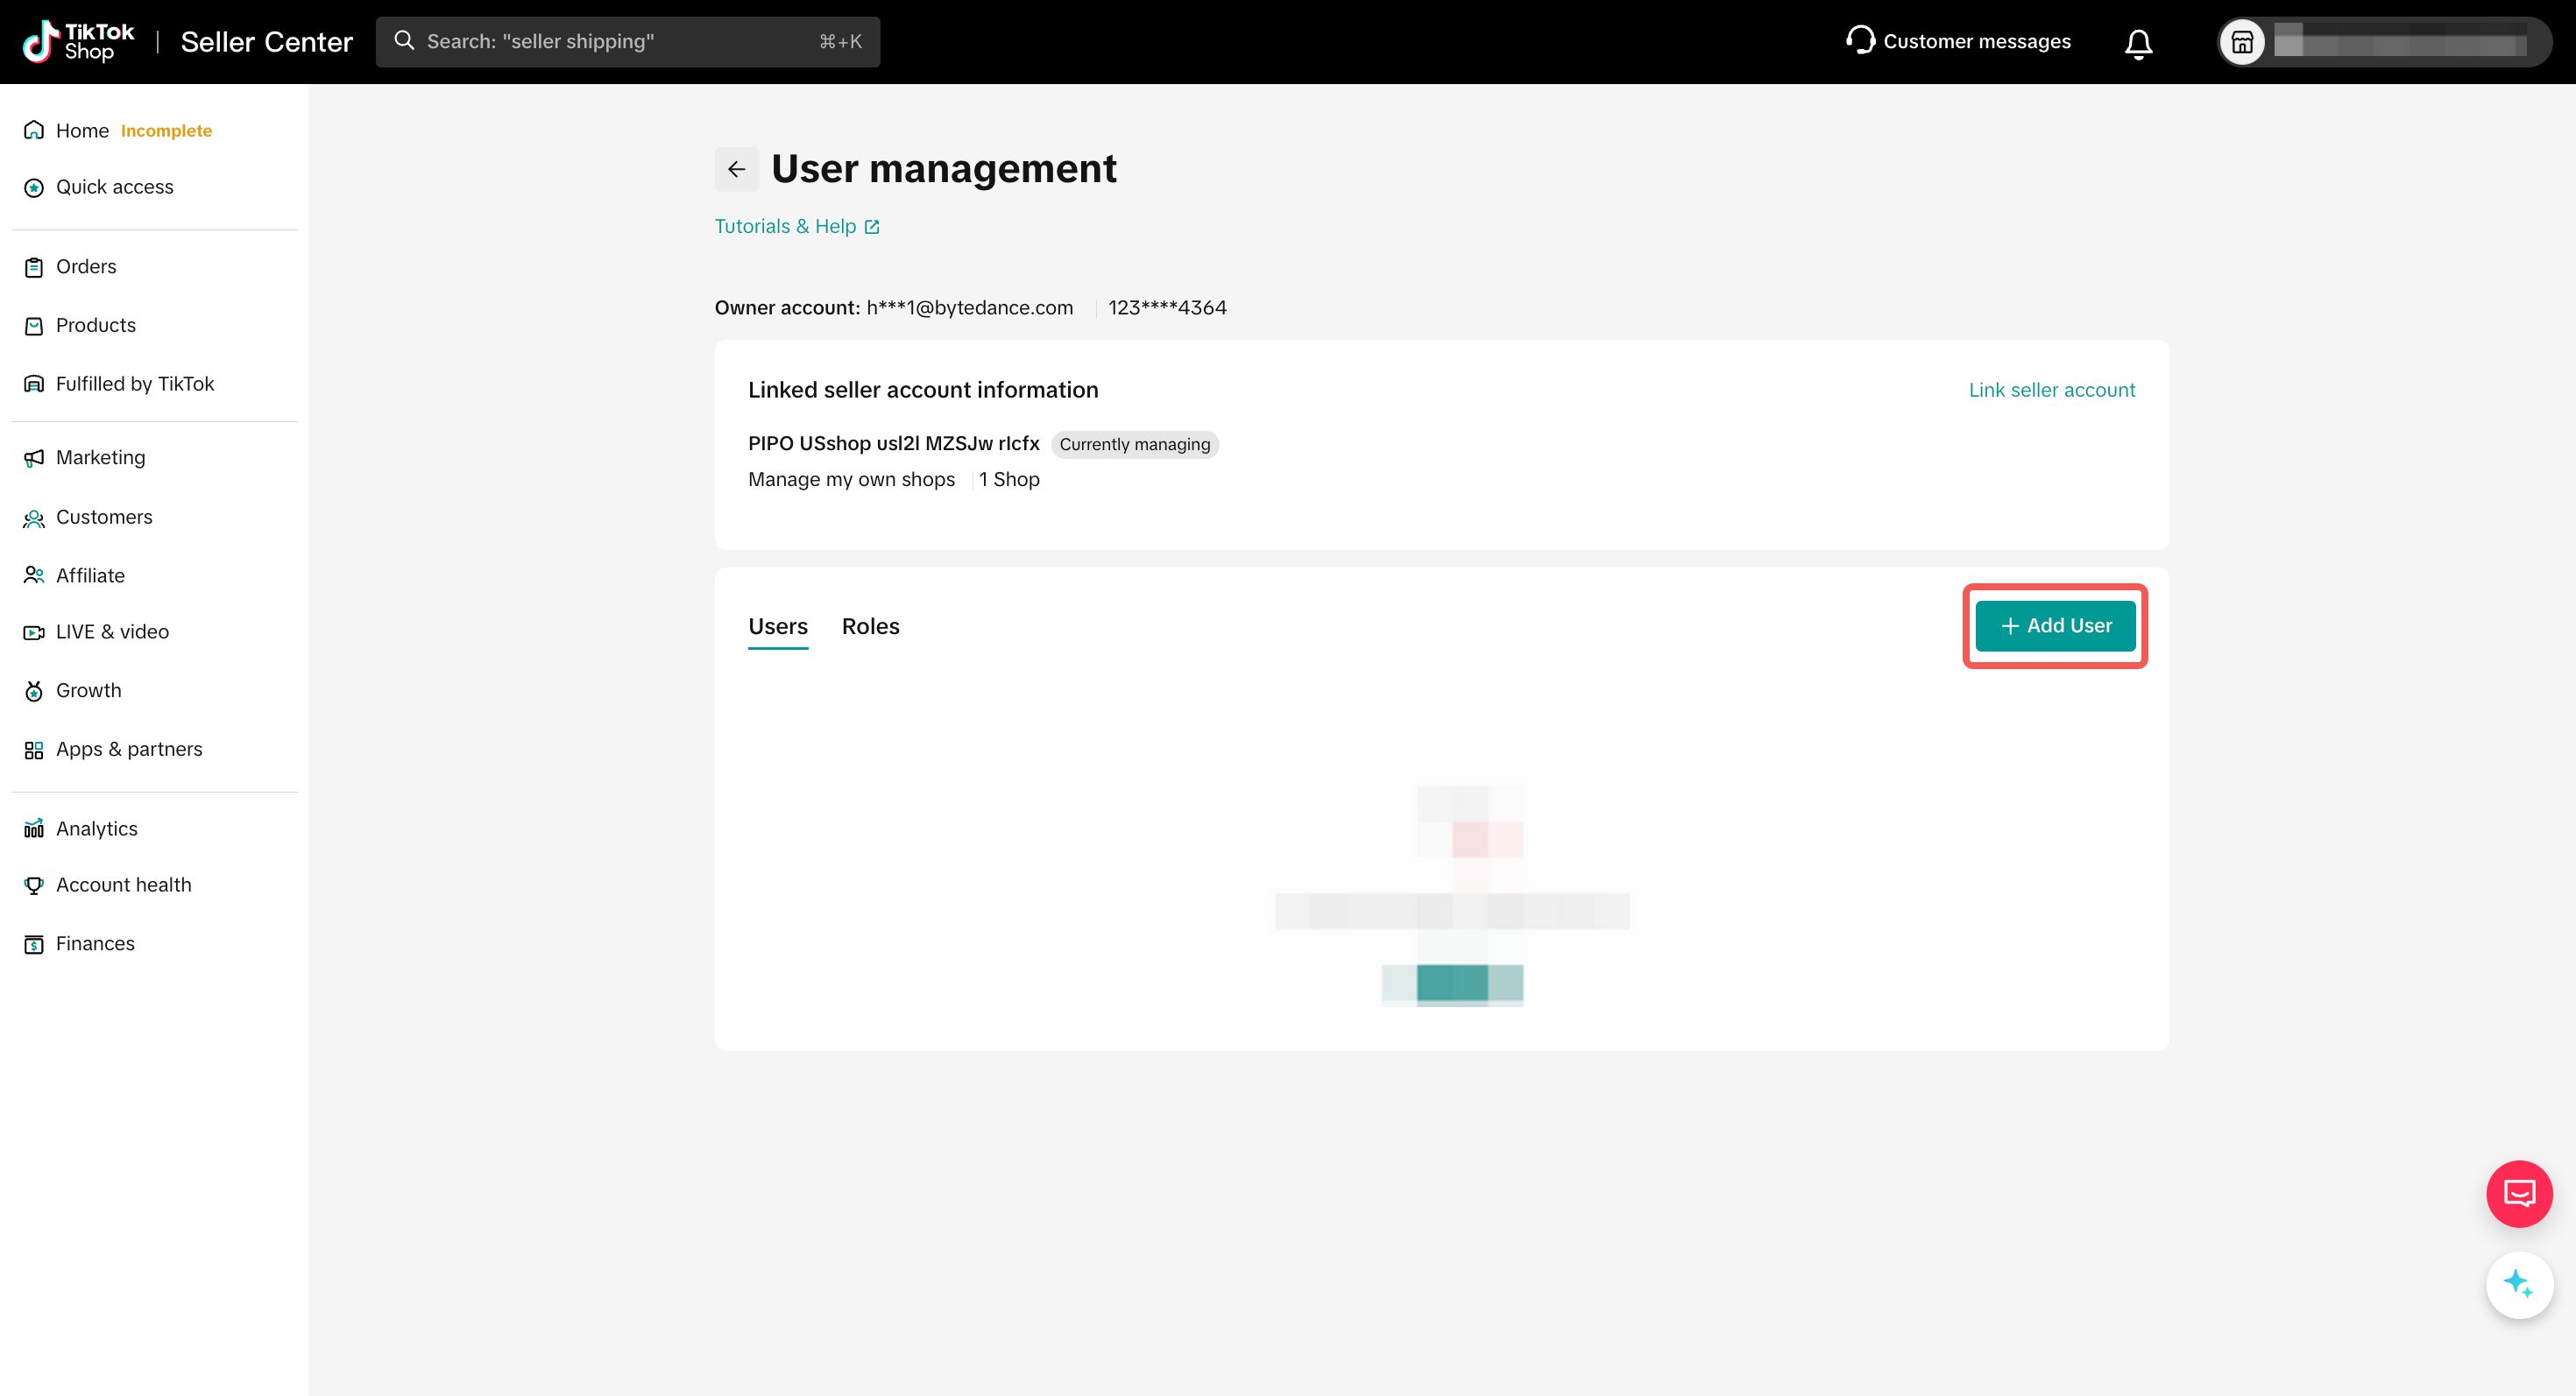This screenshot has height=1396, width=2576.
Task: Click the seller shipping search field
Action: [x=627, y=41]
